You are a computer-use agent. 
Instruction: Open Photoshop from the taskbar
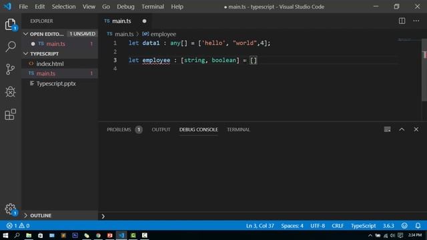(75, 235)
